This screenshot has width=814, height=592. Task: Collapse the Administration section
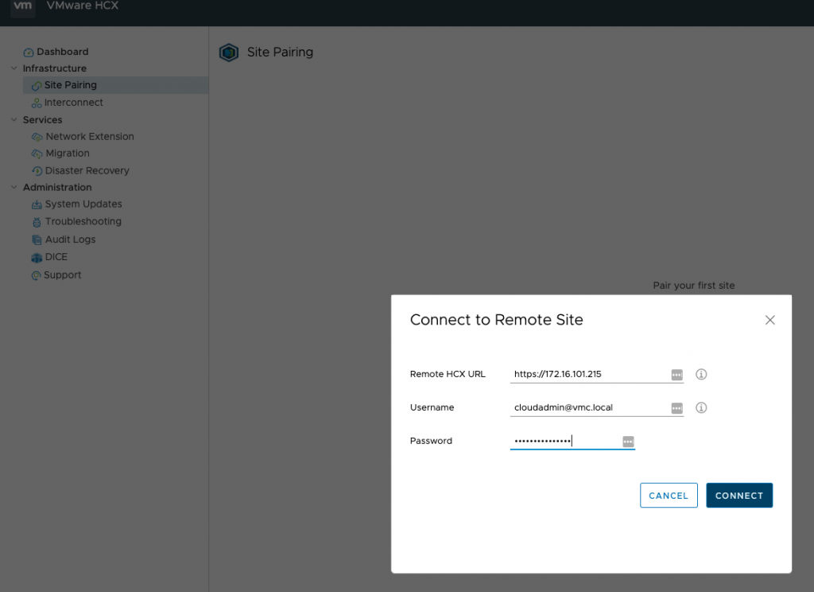pos(14,187)
